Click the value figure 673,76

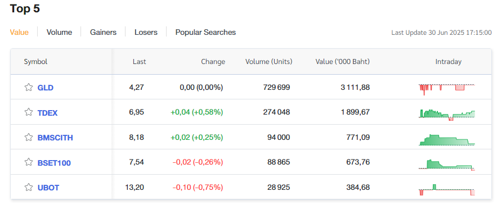point(358,162)
